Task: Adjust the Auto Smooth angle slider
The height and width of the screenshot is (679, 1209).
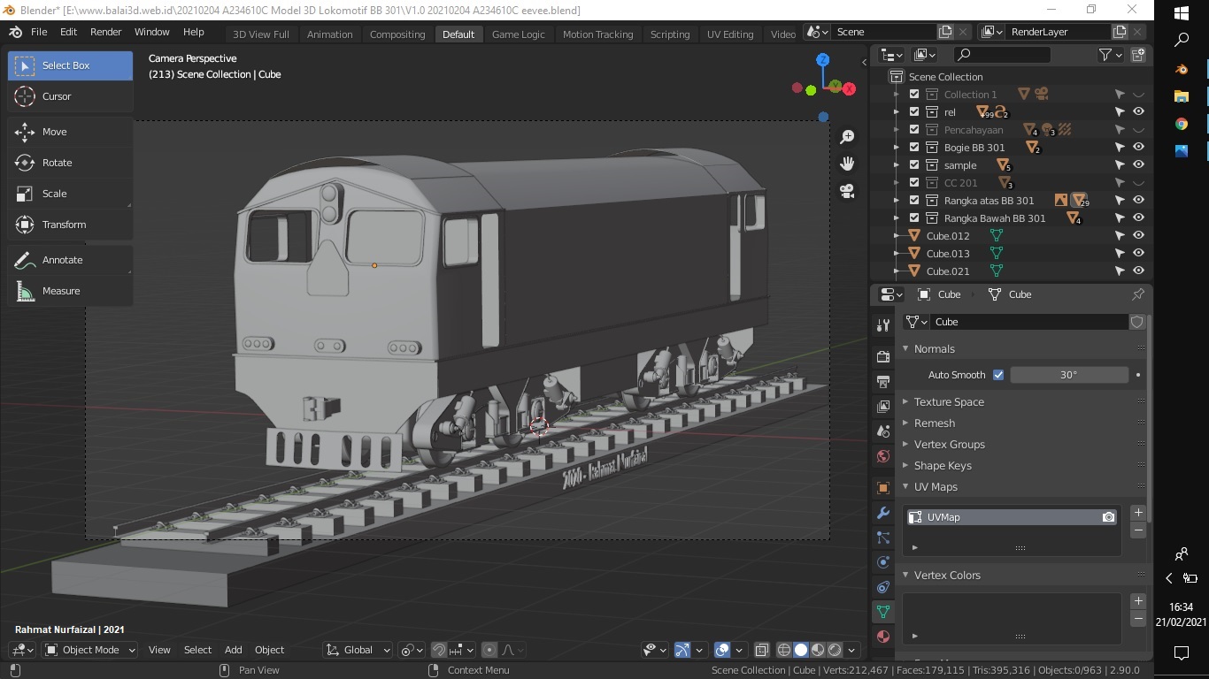Action: (1069, 374)
